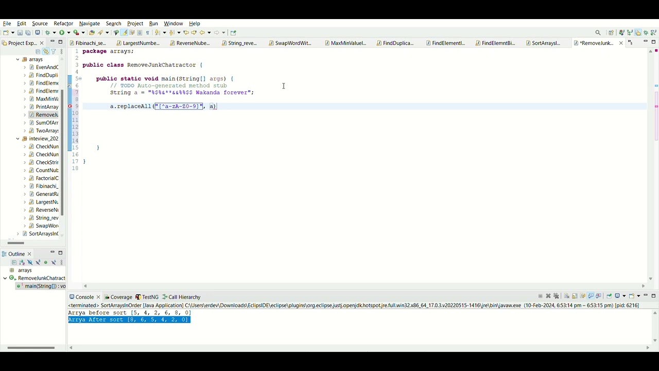
Task: Open the Open Console dropdown arrow
Action: point(638,296)
